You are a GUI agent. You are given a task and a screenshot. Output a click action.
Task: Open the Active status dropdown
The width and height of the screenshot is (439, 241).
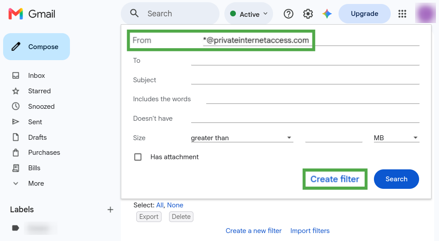point(249,14)
